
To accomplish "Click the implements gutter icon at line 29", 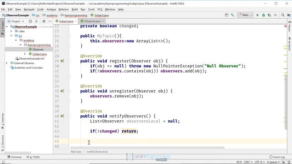I will point(63,61).
